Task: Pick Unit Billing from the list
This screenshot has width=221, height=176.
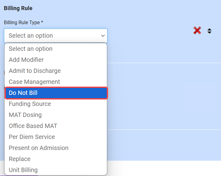Action: tap(23, 170)
